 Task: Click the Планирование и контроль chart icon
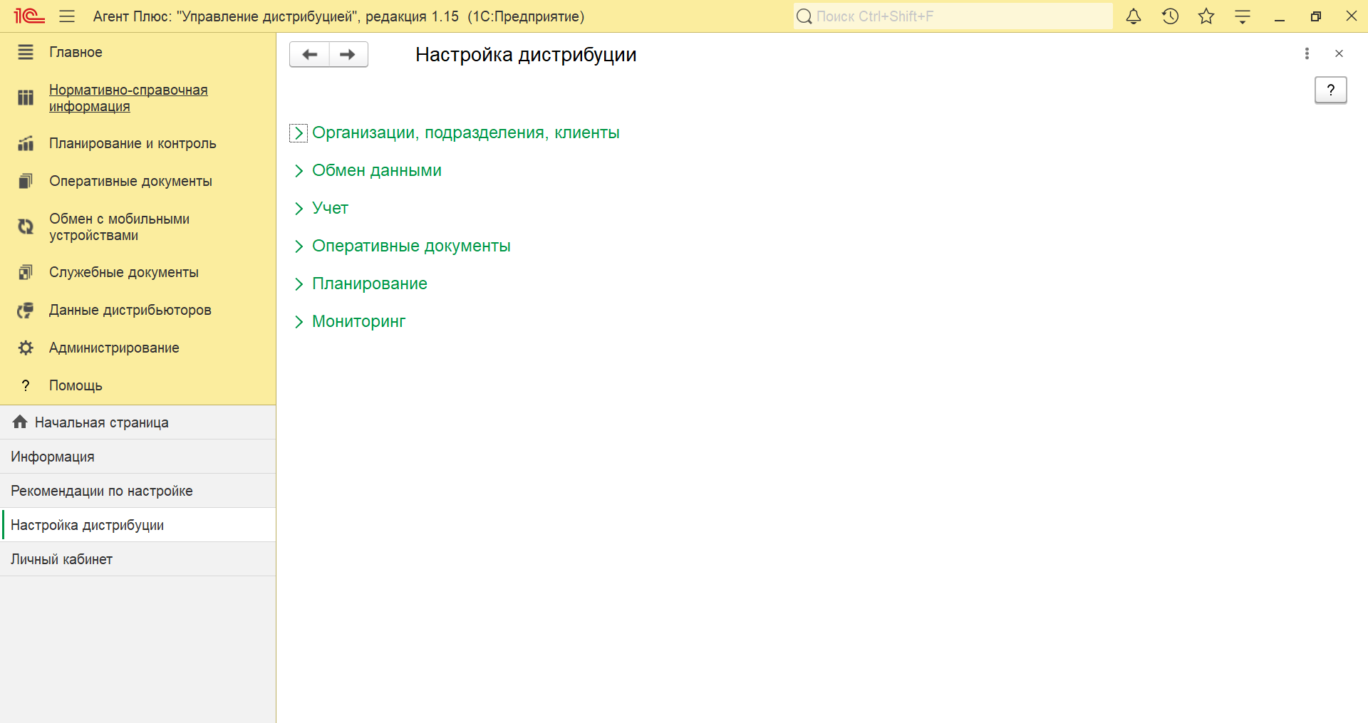pyautogui.click(x=26, y=143)
